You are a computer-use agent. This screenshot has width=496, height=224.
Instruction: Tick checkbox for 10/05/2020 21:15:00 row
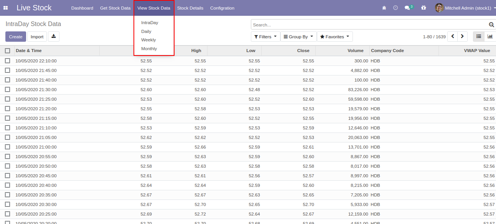pos(7,118)
